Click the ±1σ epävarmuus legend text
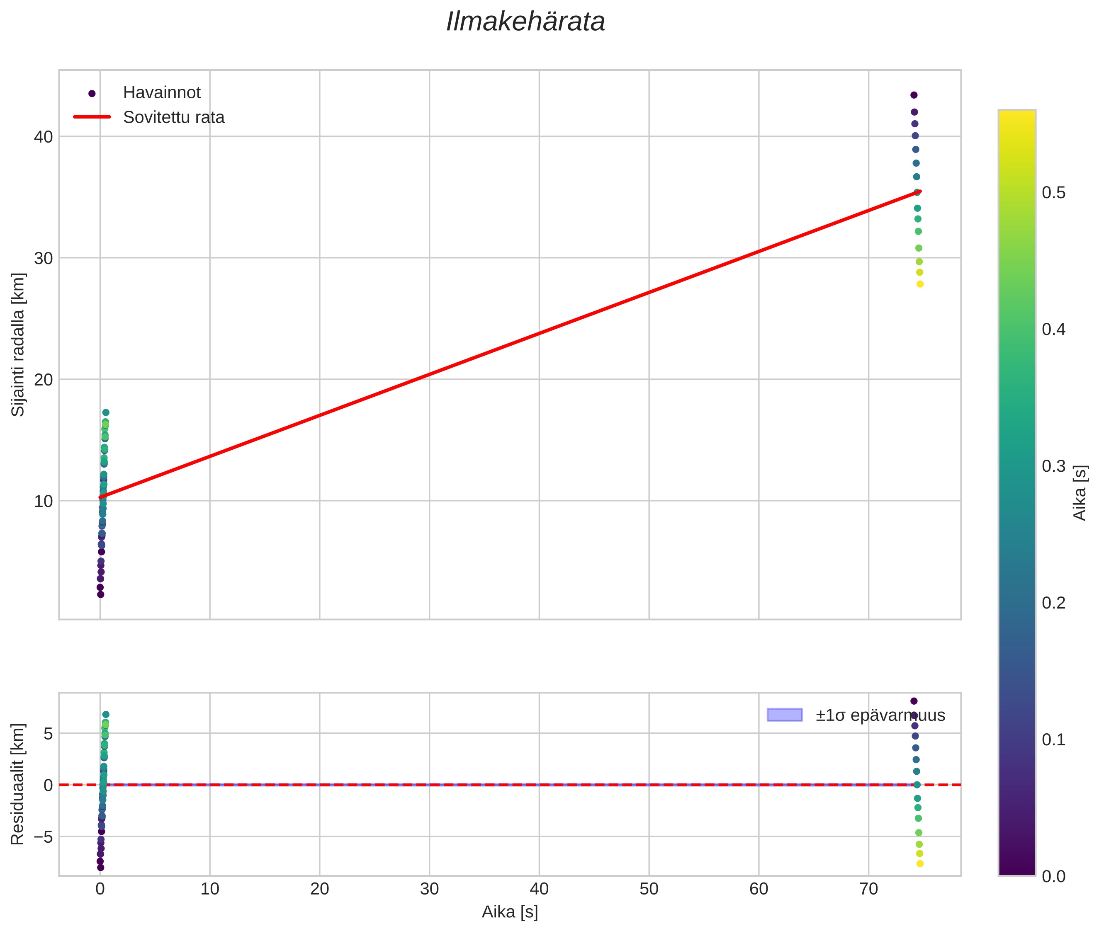The height and width of the screenshot is (931, 1099). point(880,716)
